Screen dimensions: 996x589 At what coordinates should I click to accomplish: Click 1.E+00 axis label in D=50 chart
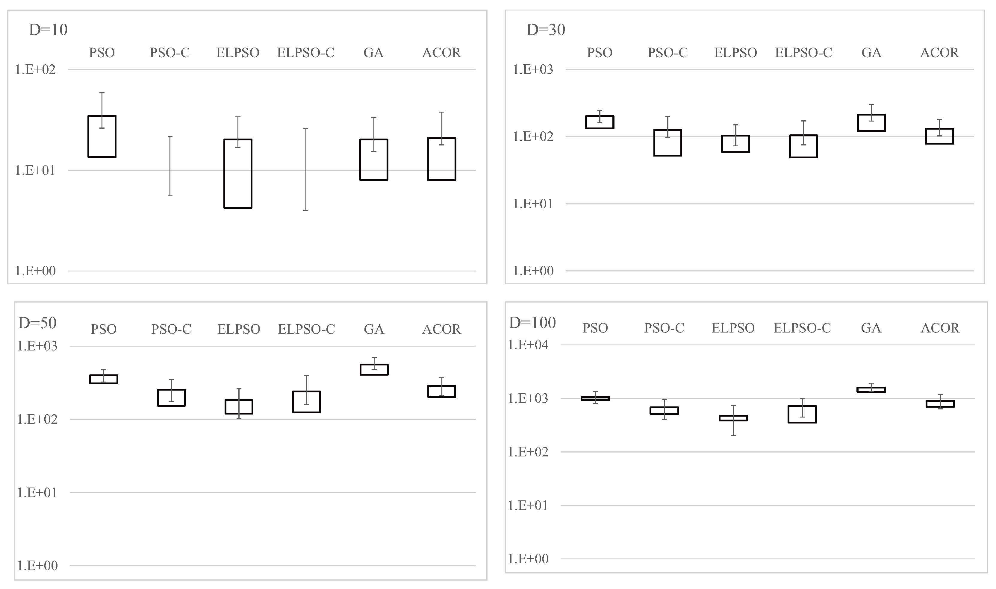[x=37, y=566]
